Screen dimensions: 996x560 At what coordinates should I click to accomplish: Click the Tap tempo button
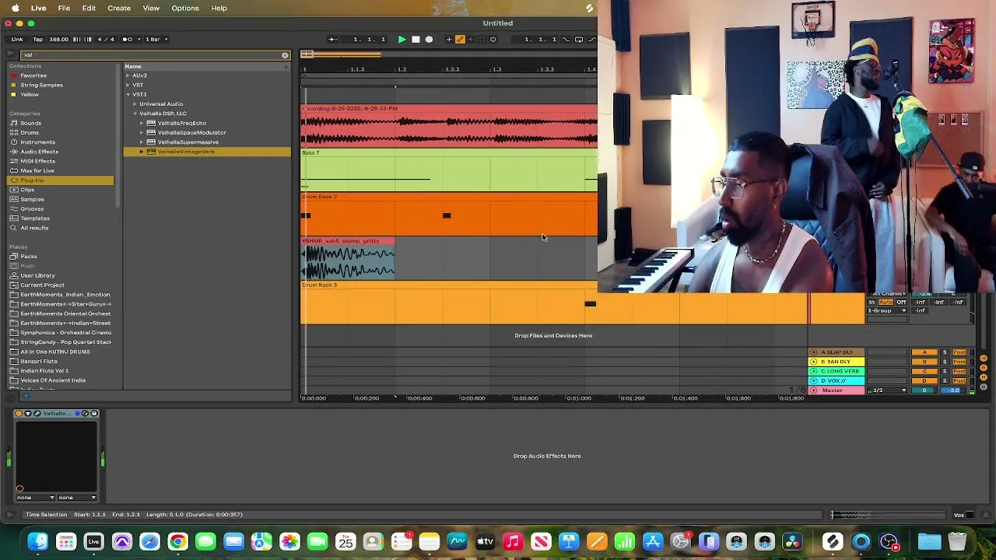coord(37,39)
